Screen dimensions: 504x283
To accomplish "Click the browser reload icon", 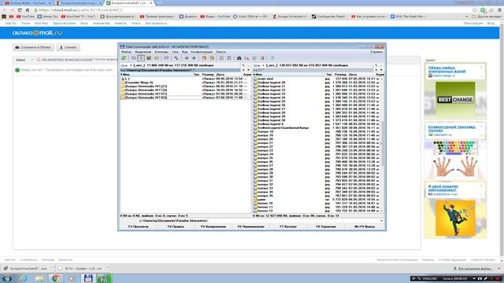I will [20, 10].
